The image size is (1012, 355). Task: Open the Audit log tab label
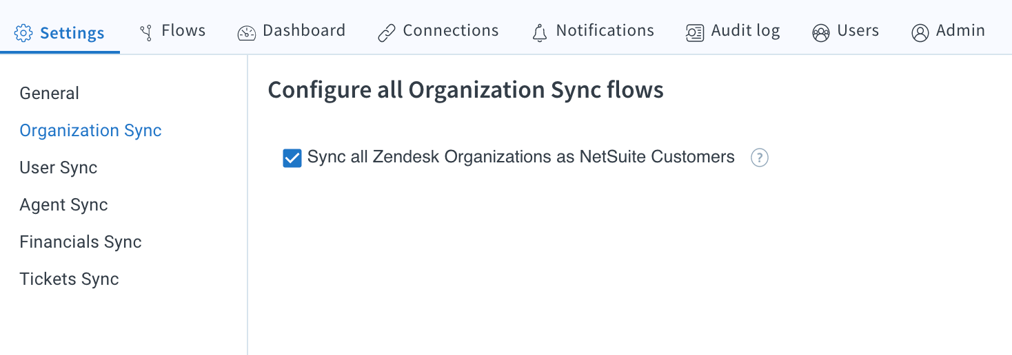pyautogui.click(x=746, y=30)
